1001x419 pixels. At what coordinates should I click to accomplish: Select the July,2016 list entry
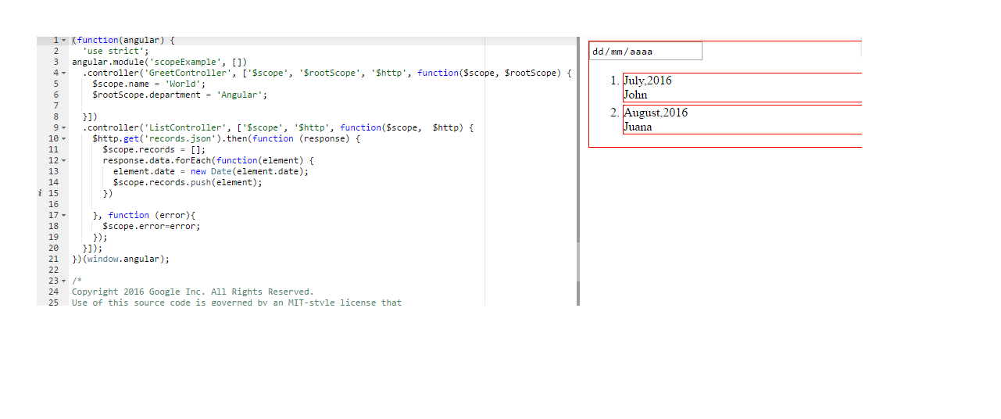(647, 81)
